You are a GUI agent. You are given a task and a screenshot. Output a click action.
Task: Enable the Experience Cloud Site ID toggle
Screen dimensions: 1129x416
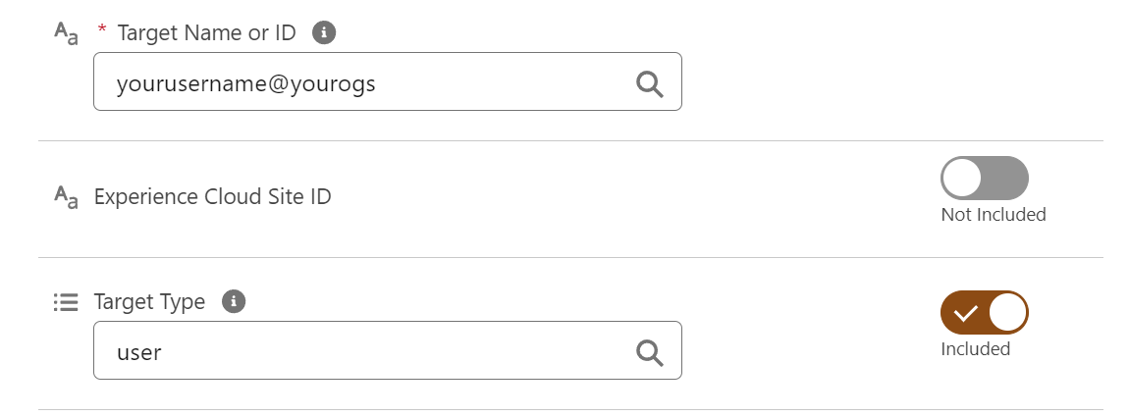point(984,179)
